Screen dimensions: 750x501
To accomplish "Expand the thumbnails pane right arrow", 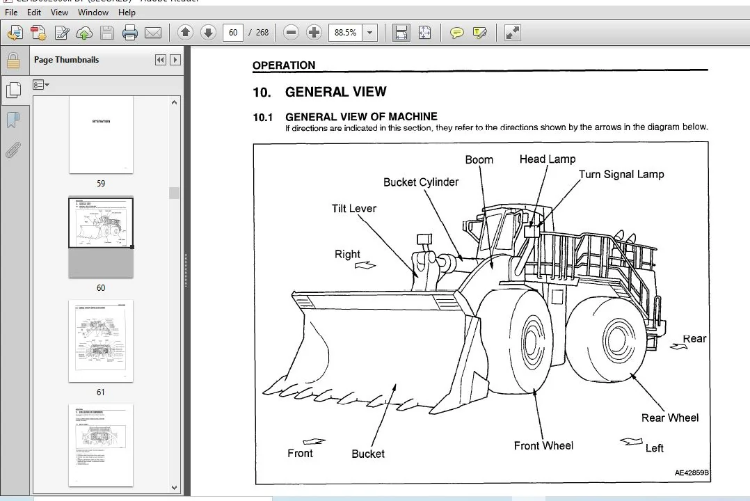I will [x=175, y=60].
